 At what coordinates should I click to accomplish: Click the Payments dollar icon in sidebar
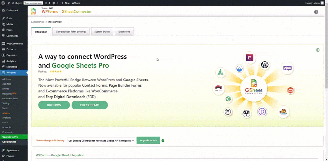[x=3, y=55]
